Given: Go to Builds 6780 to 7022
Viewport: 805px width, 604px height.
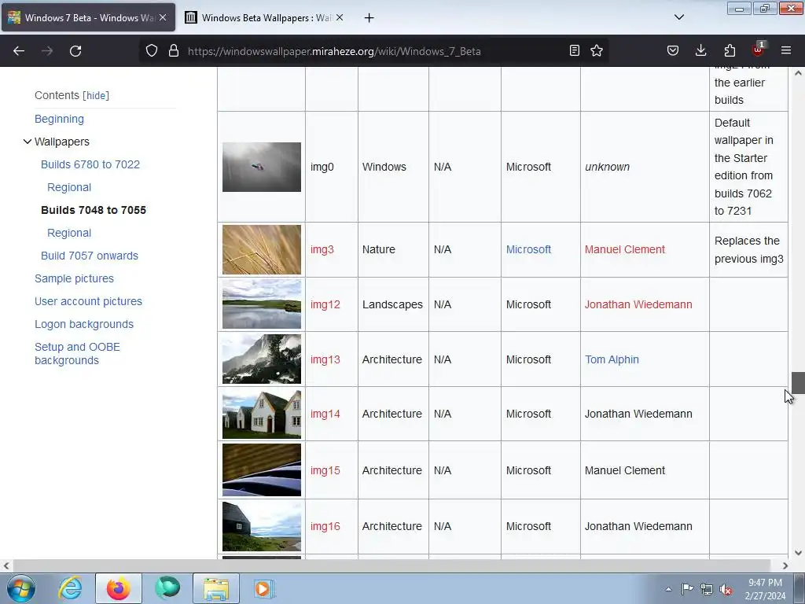Looking at the screenshot, I should pos(90,164).
